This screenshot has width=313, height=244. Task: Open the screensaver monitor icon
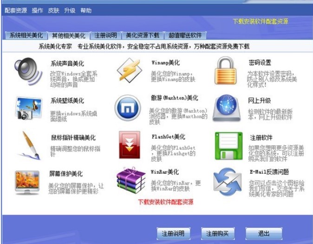click(27, 183)
